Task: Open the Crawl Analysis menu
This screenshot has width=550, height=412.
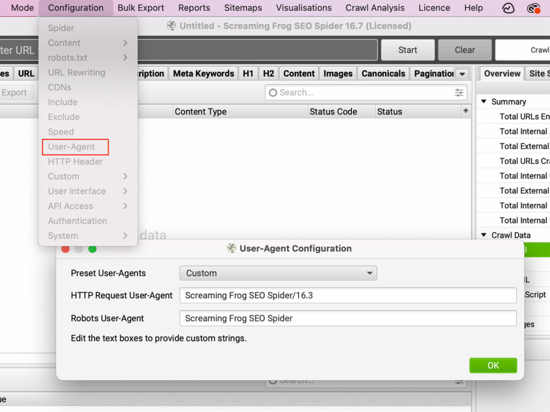Action: click(x=375, y=8)
